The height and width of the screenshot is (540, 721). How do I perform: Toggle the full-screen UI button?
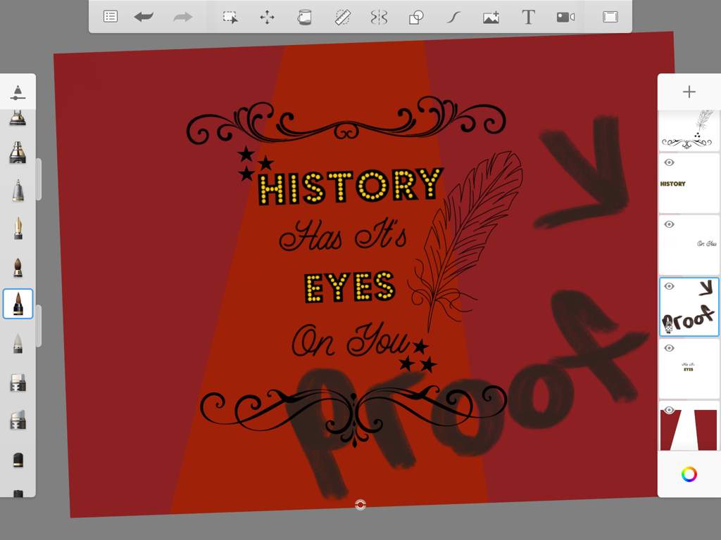pyautogui.click(x=610, y=17)
